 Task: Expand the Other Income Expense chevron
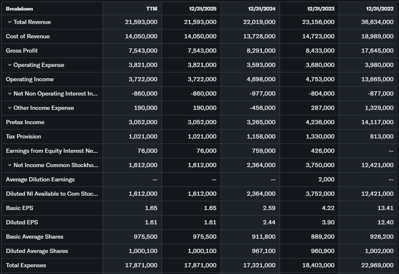coord(9,108)
